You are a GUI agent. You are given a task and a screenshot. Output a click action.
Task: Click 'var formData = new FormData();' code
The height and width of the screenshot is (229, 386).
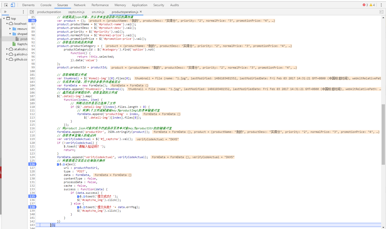[82, 85]
